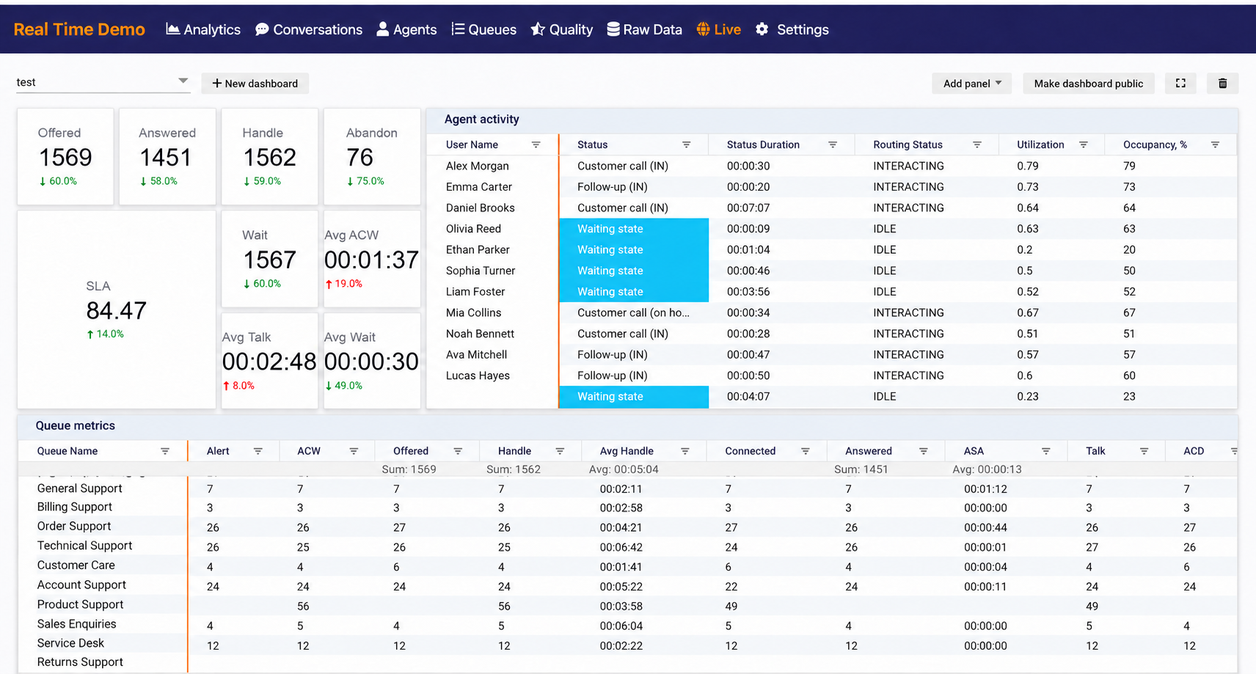Open filter menu for Alert column
The height and width of the screenshot is (674, 1256).
258,451
